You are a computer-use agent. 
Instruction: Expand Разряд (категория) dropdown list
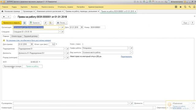click(65, 57)
